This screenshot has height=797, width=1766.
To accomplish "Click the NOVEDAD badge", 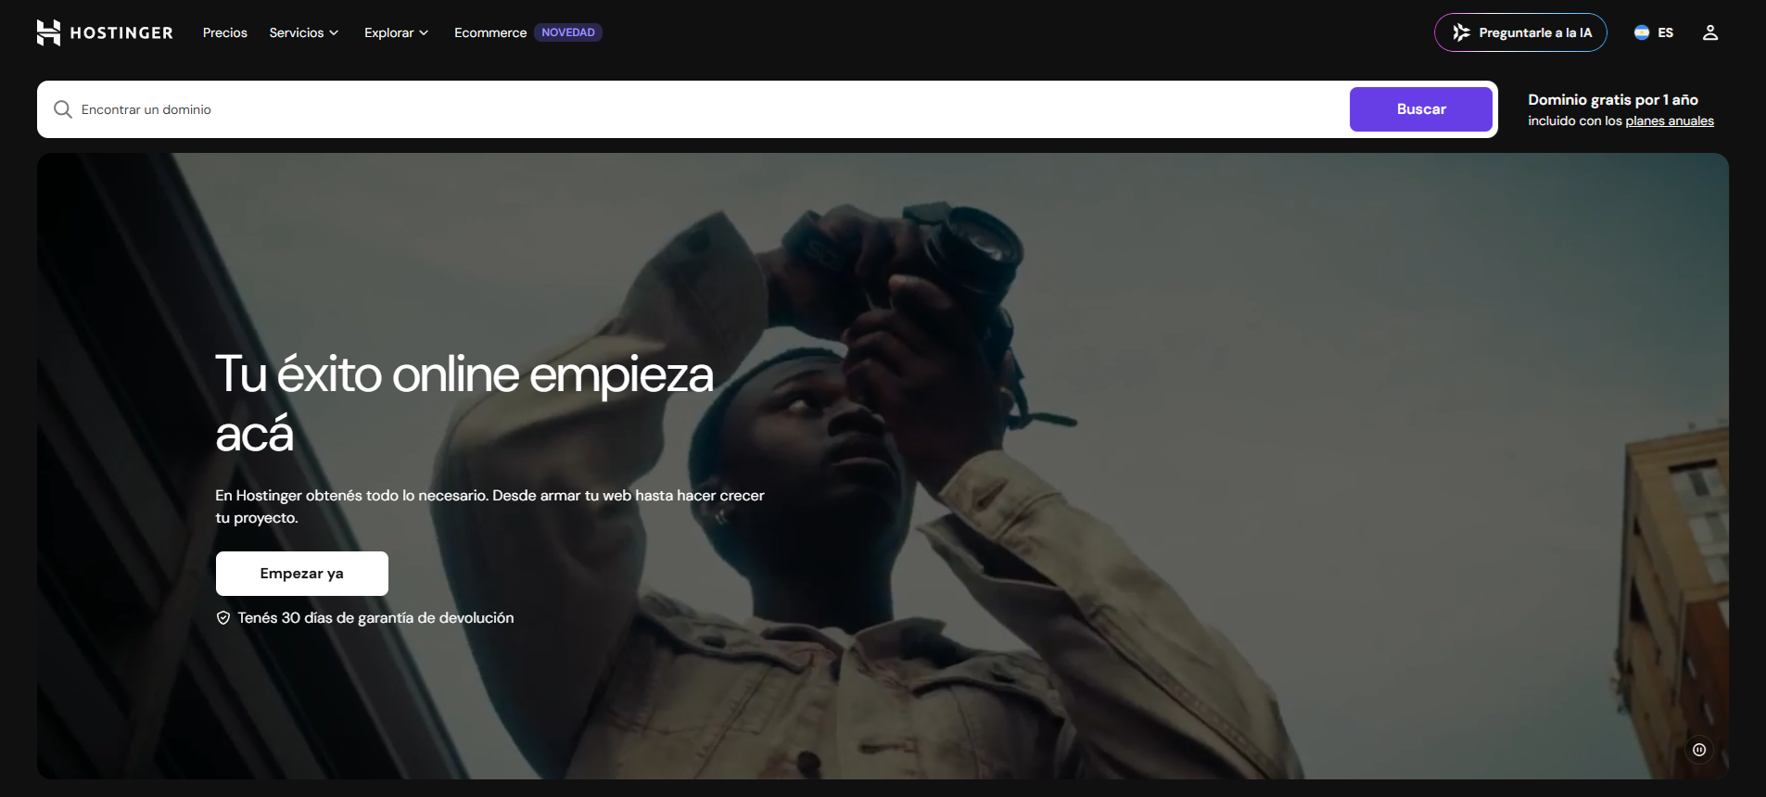I will [568, 32].
